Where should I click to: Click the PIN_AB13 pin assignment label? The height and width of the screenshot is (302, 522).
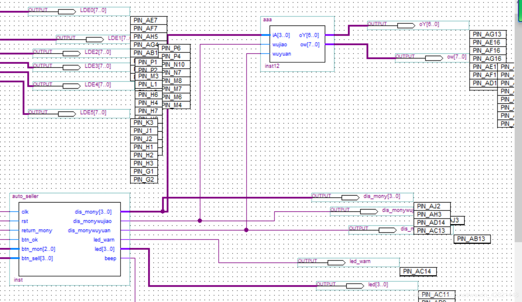pyautogui.click(x=472, y=239)
